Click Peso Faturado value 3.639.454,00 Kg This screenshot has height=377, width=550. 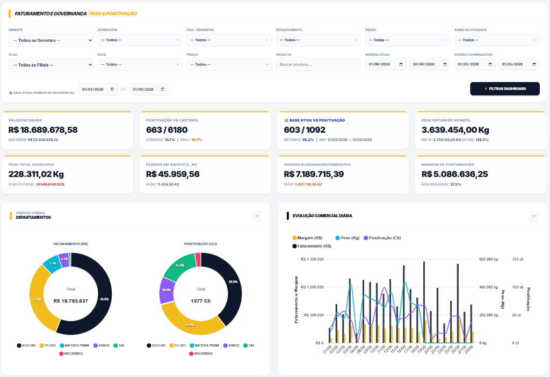tap(455, 130)
